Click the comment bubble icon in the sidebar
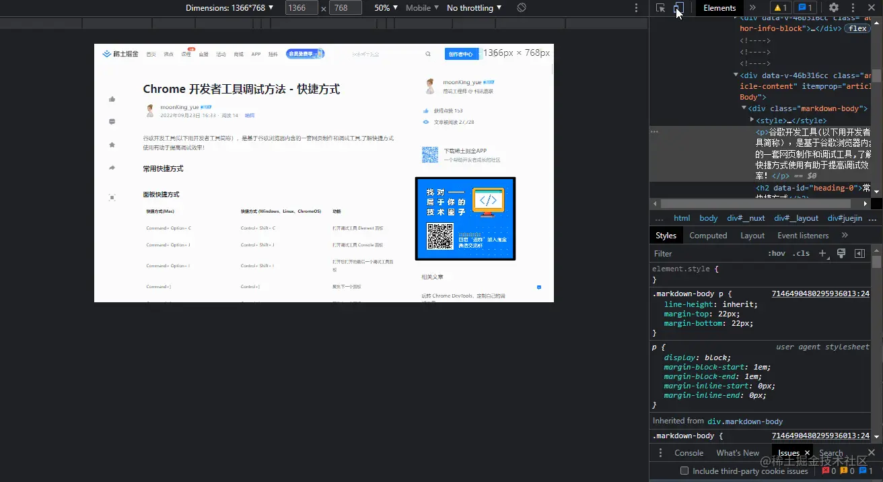This screenshot has width=883, height=482. (x=112, y=122)
